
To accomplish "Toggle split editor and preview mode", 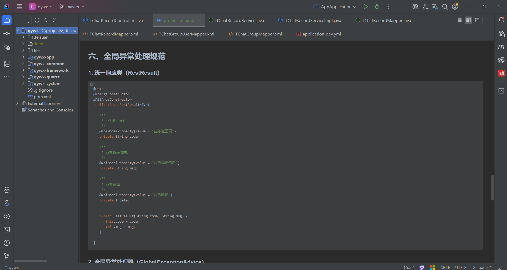I will pyautogui.click(x=468, y=20).
